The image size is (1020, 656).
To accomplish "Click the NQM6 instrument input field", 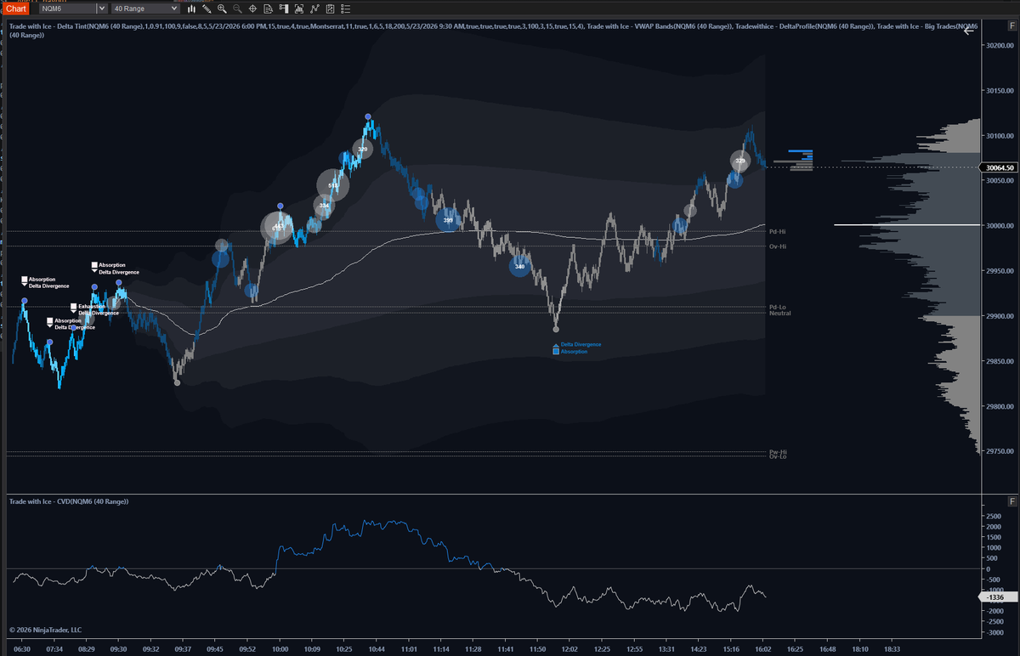I will coord(67,8).
